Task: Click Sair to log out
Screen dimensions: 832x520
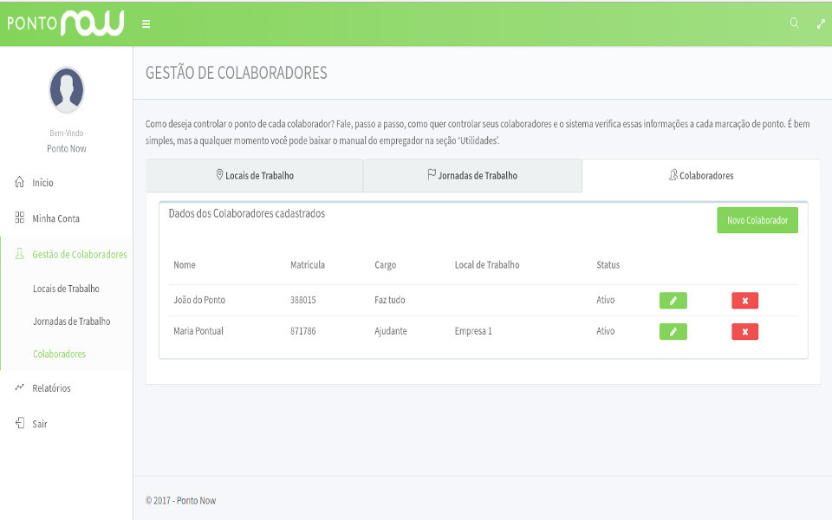Action: 40,424
